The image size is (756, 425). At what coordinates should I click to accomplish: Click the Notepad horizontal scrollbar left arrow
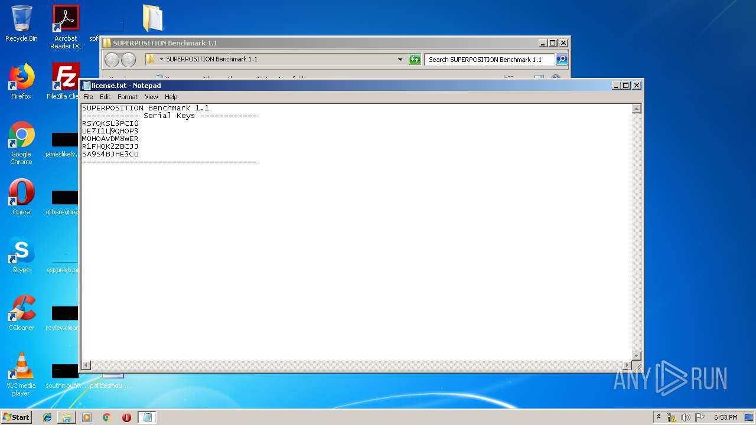pyautogui.click(x=86, y=365)
